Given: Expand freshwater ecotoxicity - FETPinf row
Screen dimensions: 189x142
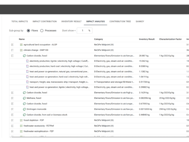Looking at the screenshot, I should point(12,126).
